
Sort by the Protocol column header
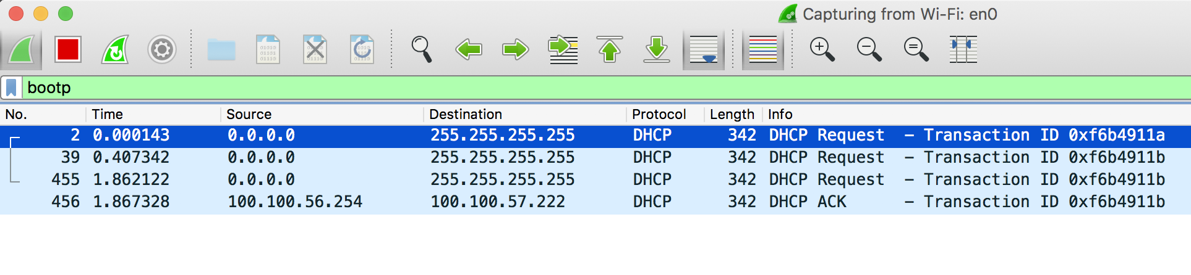(665, 114)
